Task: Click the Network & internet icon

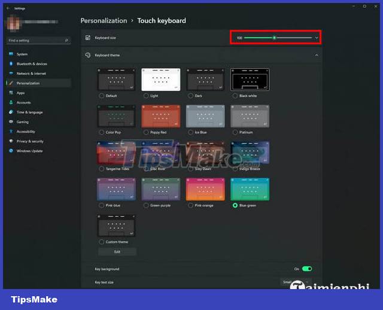Action: point(11,73)
